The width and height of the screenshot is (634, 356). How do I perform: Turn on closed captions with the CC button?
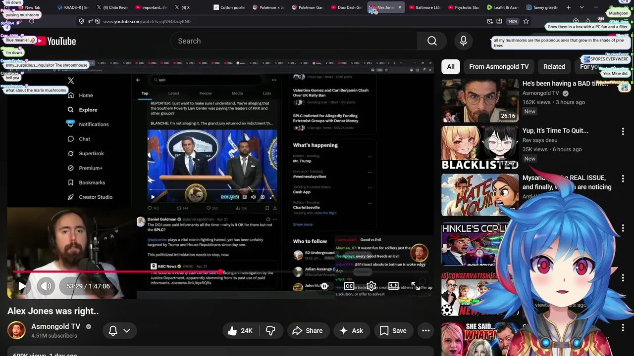[349, 286]
